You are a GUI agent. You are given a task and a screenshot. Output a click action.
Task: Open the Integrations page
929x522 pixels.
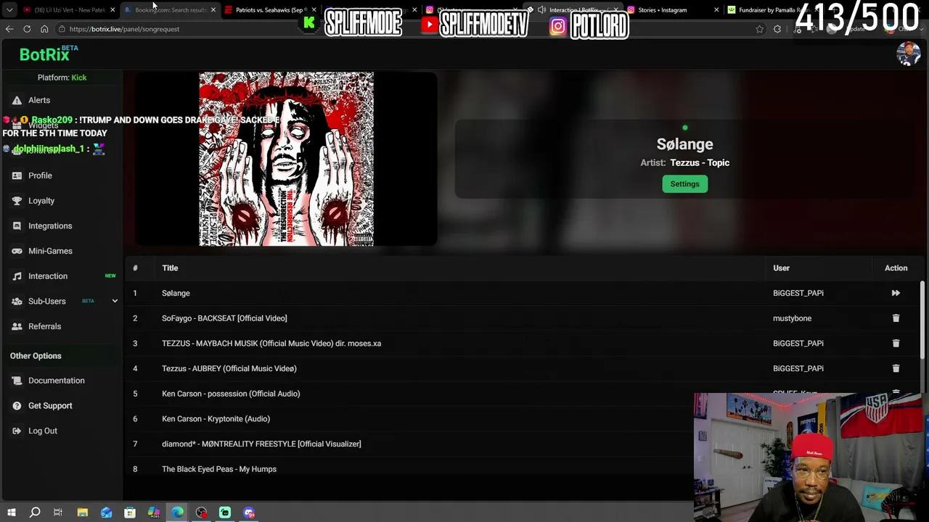pyautogui.click(x=50, y=225)
